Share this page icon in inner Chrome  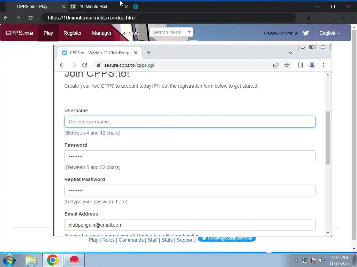[x=276, y=65]
